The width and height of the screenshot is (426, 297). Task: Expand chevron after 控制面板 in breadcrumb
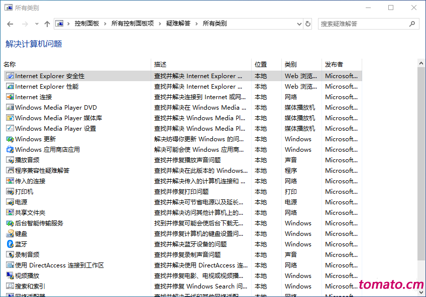[105, 24]
